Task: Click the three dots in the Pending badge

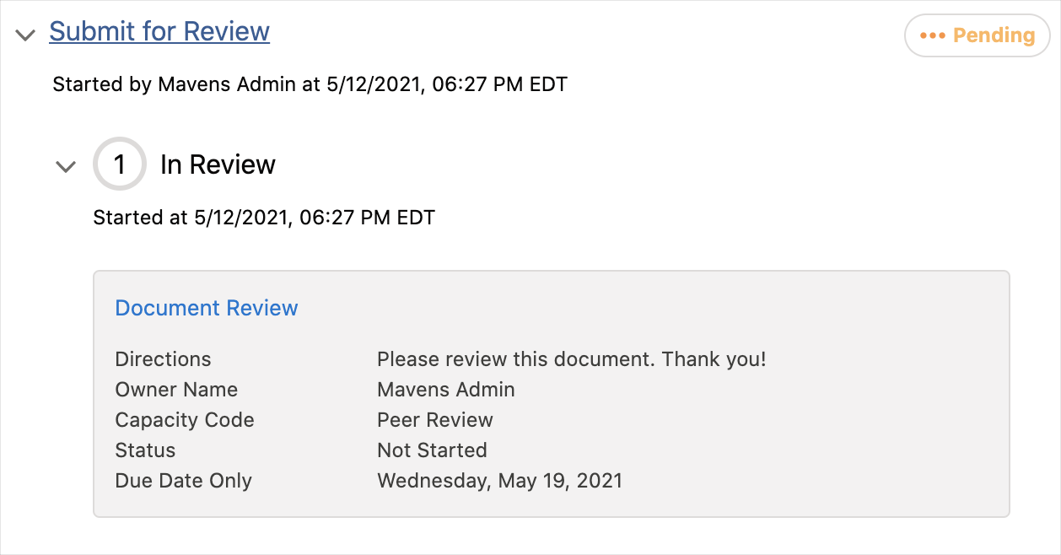Action: 933,35
